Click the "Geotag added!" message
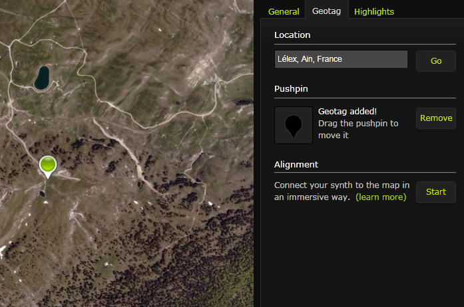Screen dimensions: 464x307 pos(348,112)
